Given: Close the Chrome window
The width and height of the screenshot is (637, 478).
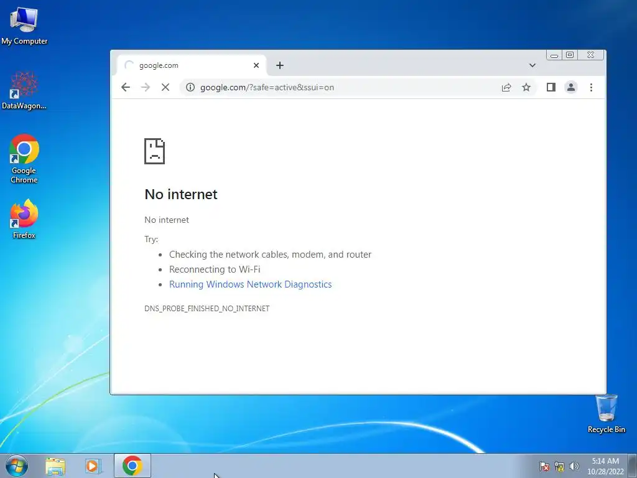Looking at the screenshot, I should [591, 55].
